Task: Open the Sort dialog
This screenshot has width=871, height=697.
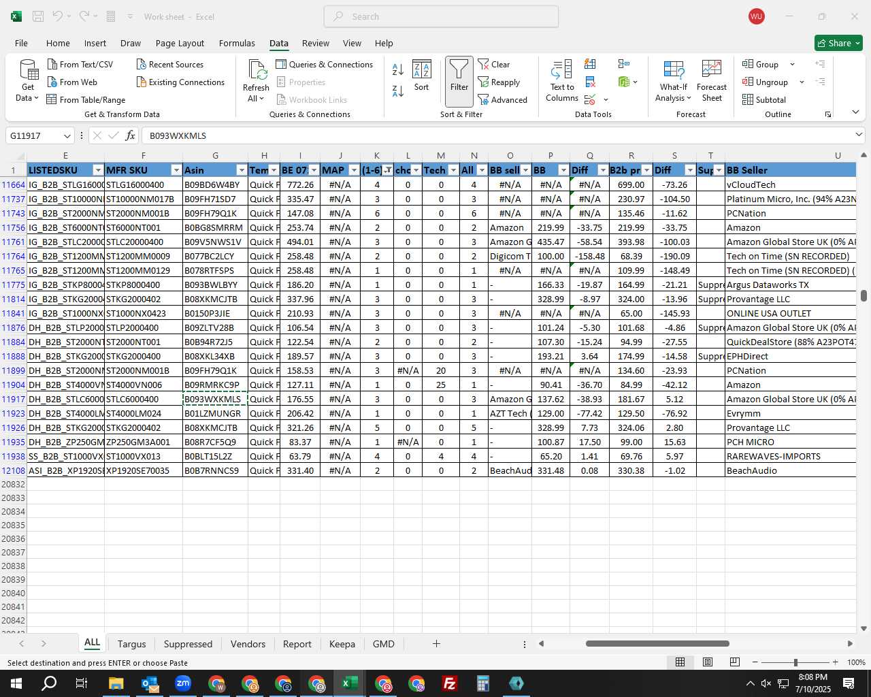Action: click(x=422, y=76)
